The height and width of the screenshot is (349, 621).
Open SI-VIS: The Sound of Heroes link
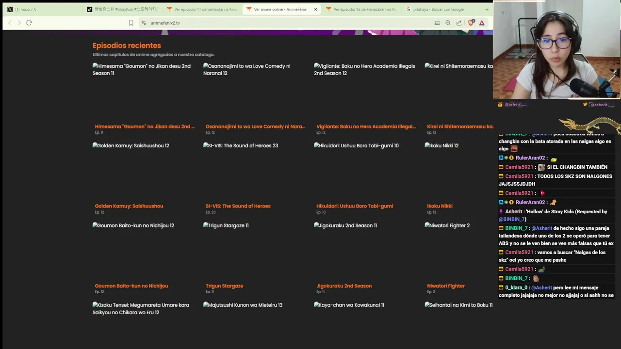[x=238, y=206]
